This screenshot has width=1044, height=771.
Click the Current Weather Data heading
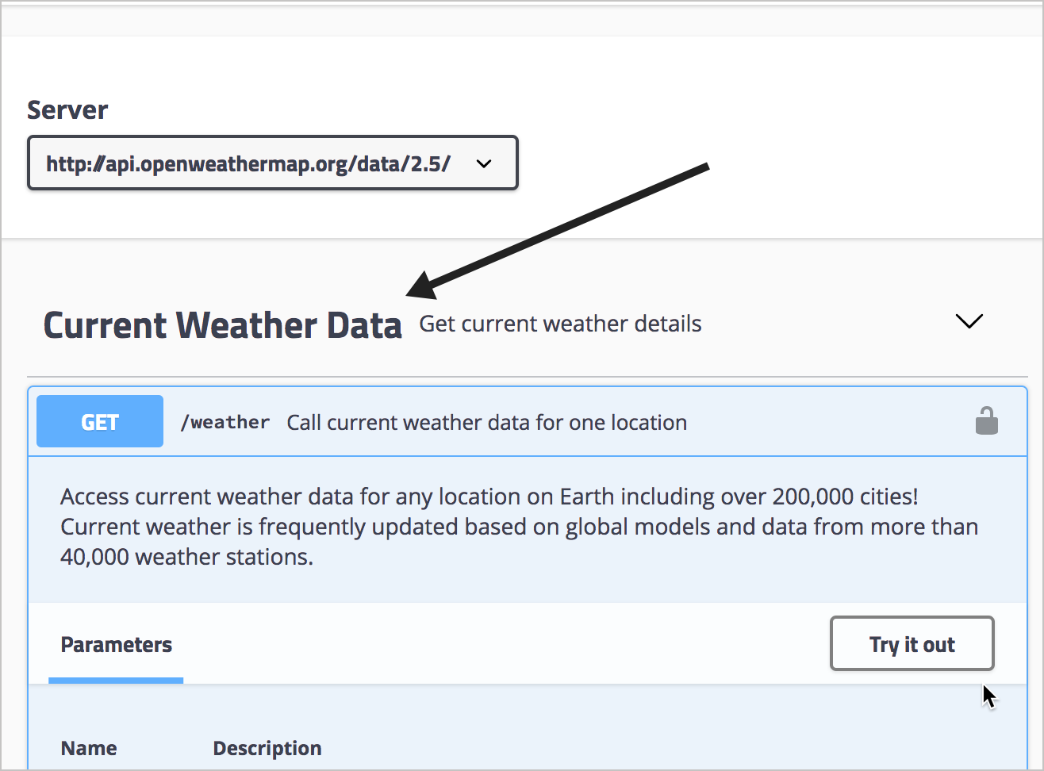(222, 325)
